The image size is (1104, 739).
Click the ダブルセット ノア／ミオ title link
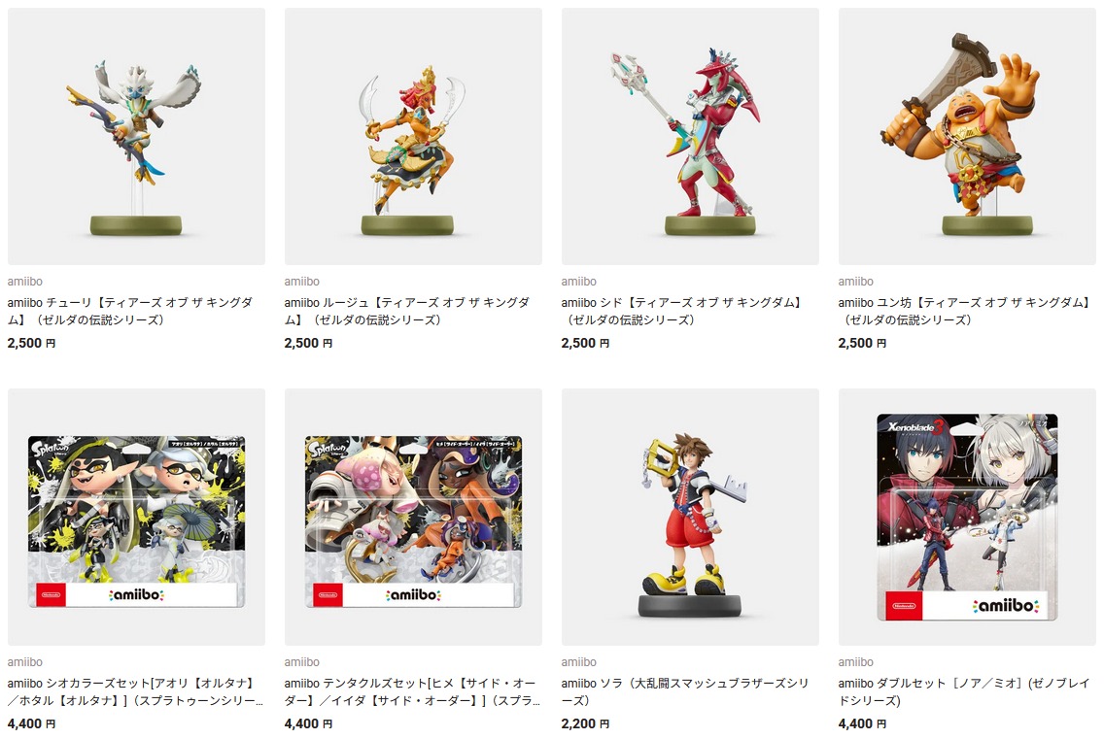pos(964,691)
